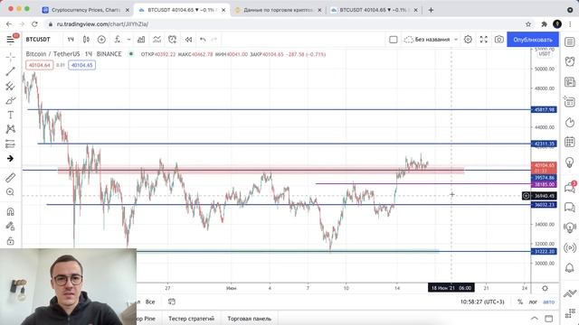Open the Тестер стратегий tab

(191, 319)
